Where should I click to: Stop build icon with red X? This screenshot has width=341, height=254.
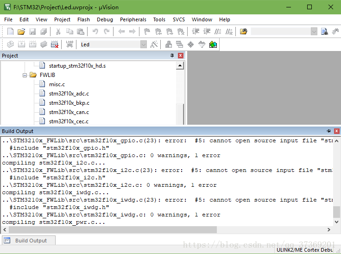tap(55, 44)
